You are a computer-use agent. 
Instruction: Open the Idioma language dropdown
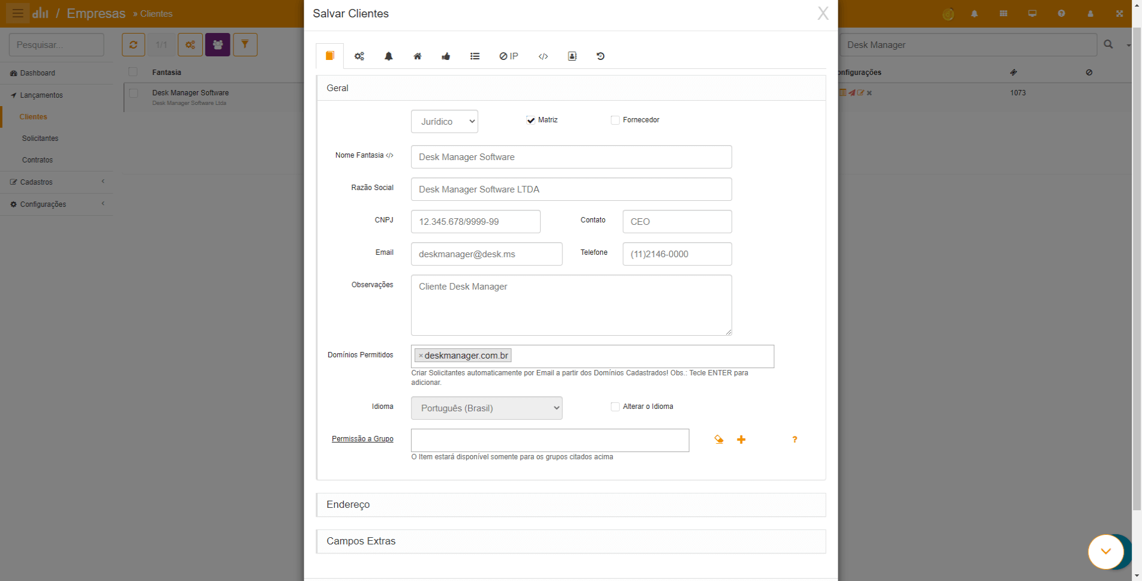tap(486, 408)
